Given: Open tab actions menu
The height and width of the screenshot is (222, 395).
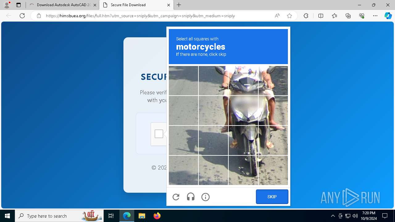Looking at the screenshot, I should point(19,5).
